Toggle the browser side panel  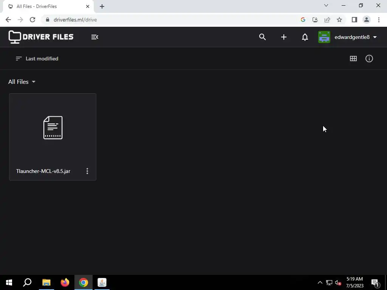354,20
